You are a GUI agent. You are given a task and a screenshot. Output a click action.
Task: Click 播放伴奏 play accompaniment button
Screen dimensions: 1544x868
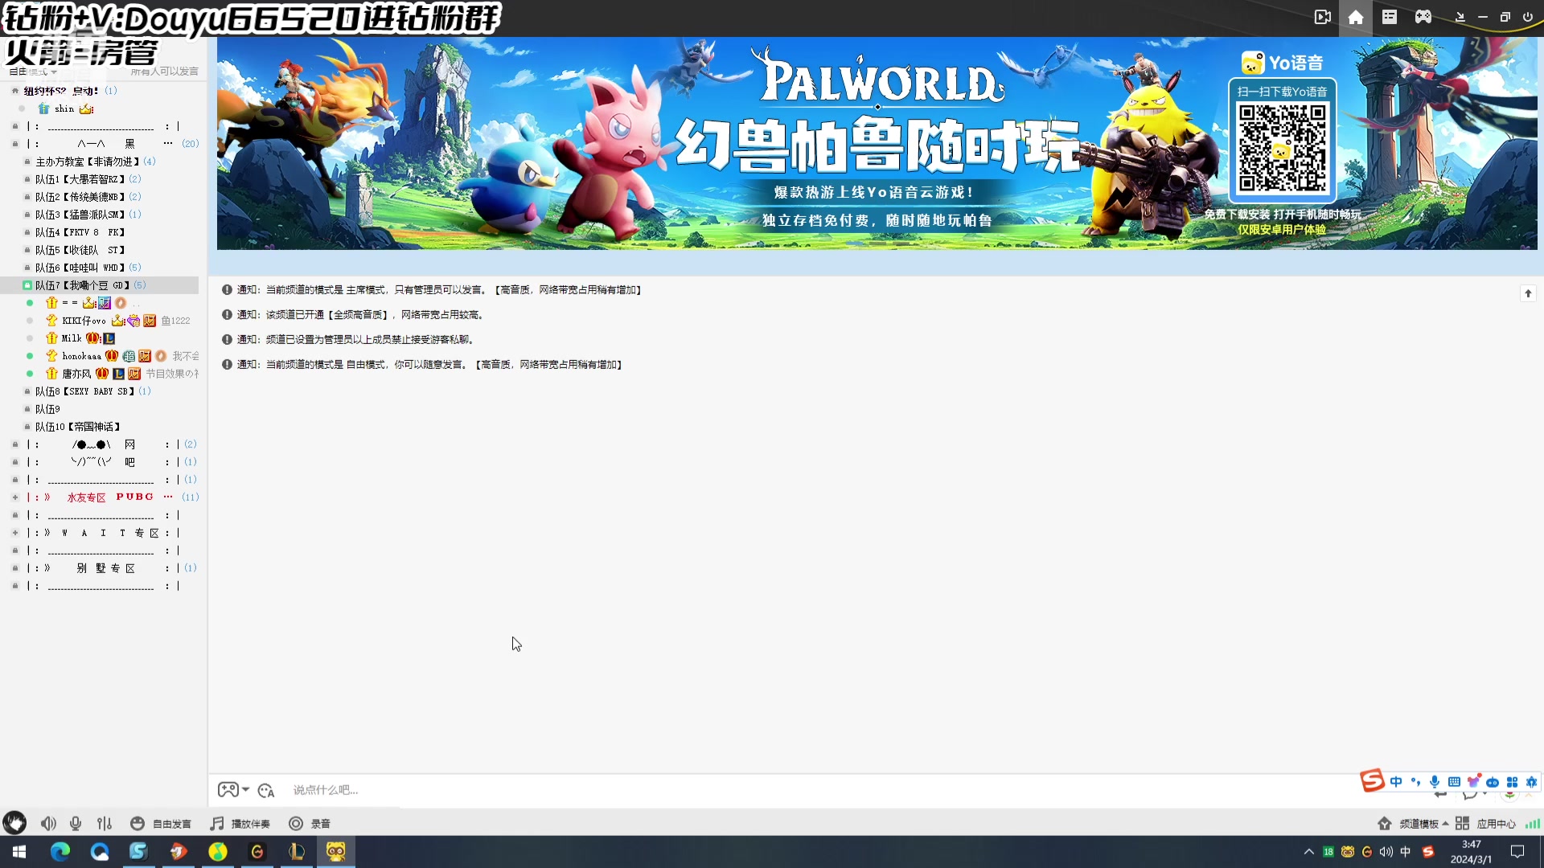coord(240,824)
